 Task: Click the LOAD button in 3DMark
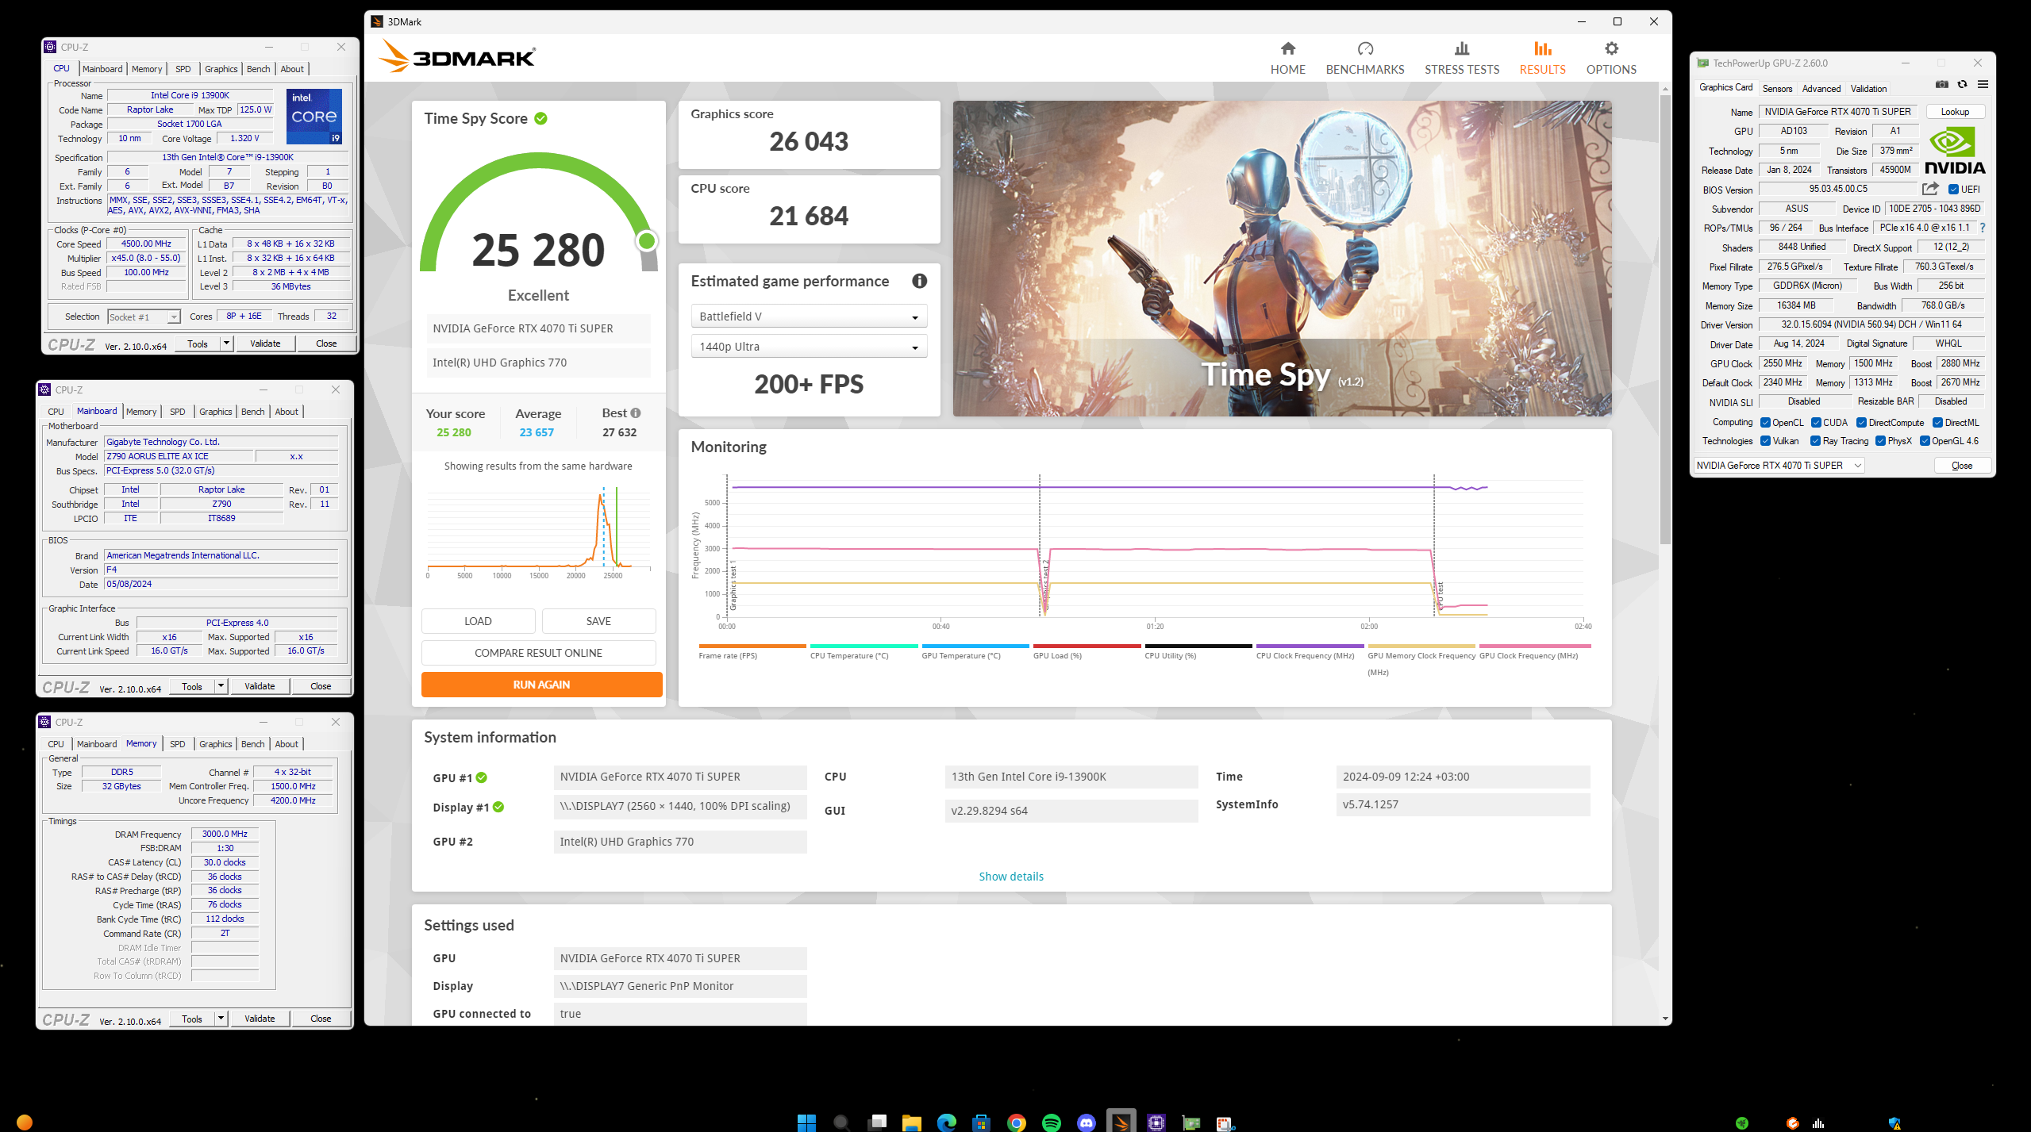click(478, 621)
